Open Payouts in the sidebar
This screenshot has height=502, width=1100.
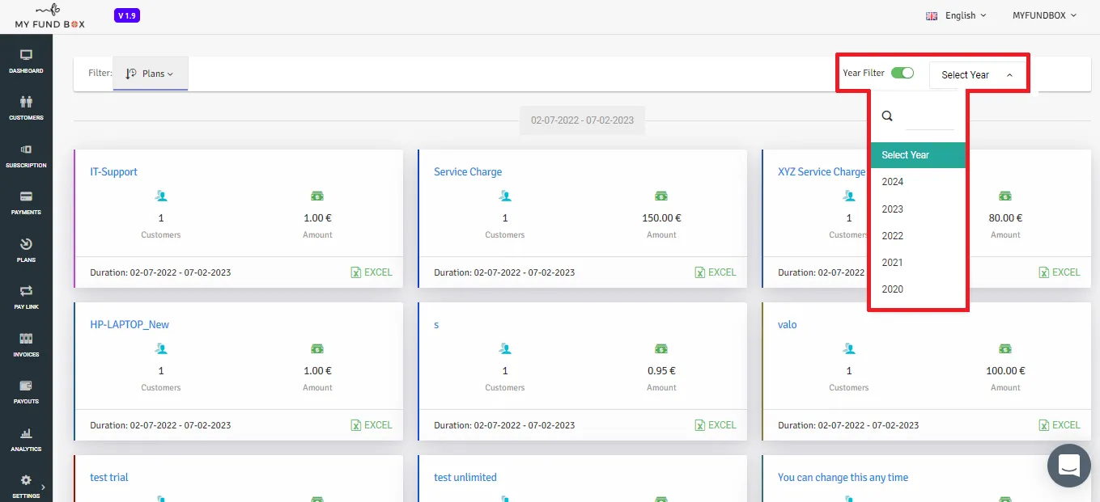(26, 391)
